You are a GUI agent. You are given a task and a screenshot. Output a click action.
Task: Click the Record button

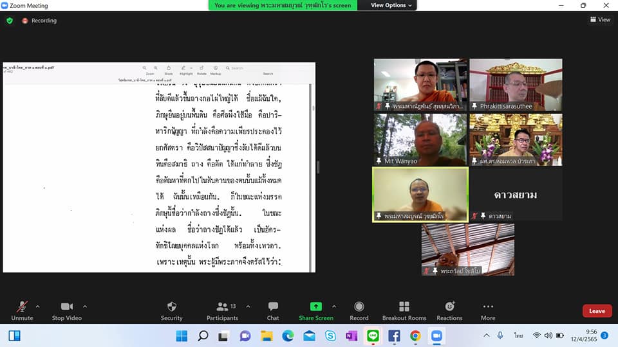[x=359, y=311]
